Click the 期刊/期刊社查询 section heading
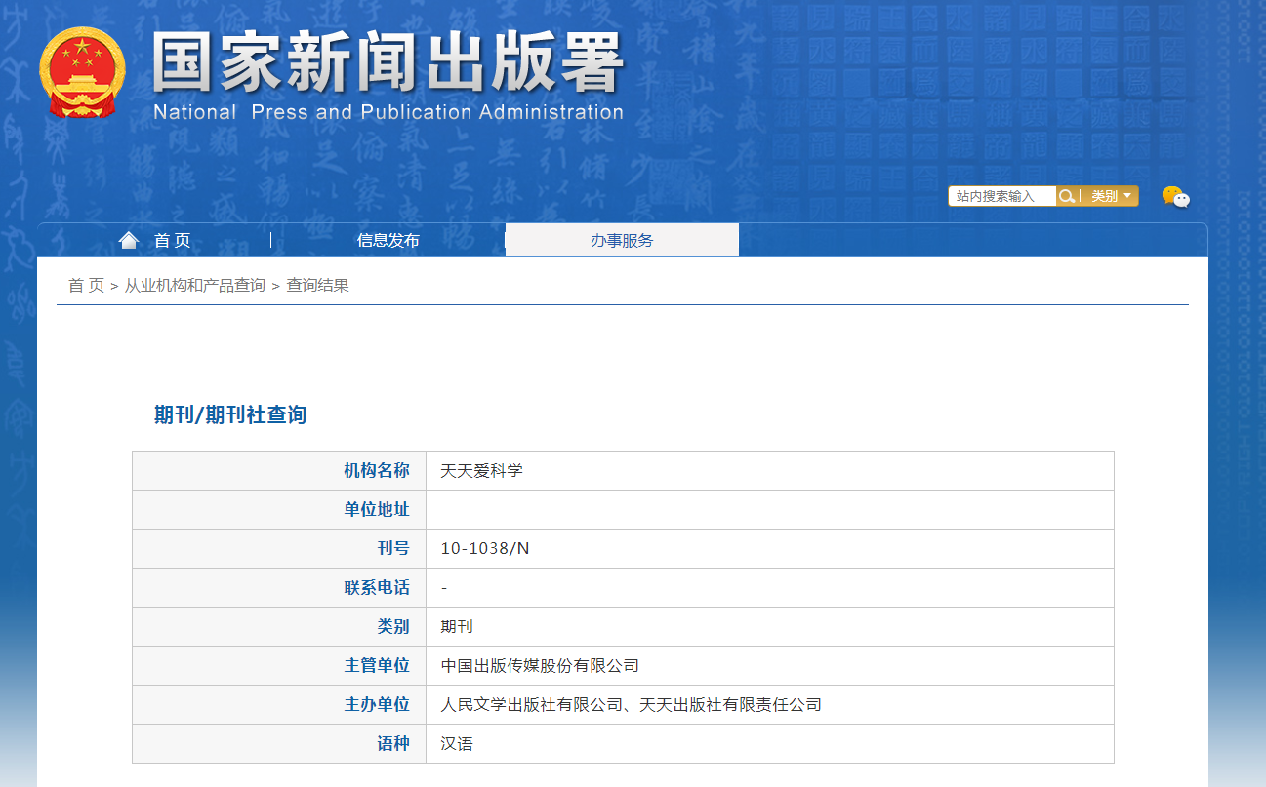 click(230, 415)
